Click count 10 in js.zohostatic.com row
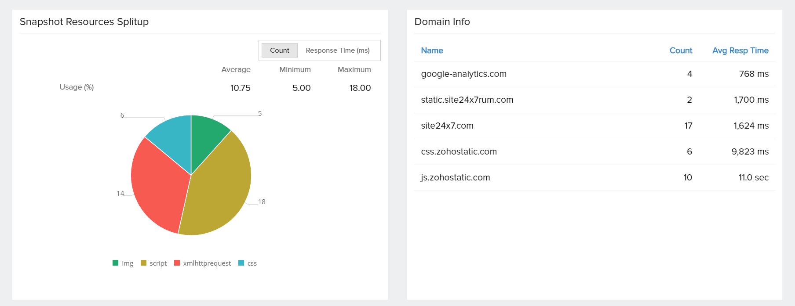795x306 pixels. [x=688, y=178]
